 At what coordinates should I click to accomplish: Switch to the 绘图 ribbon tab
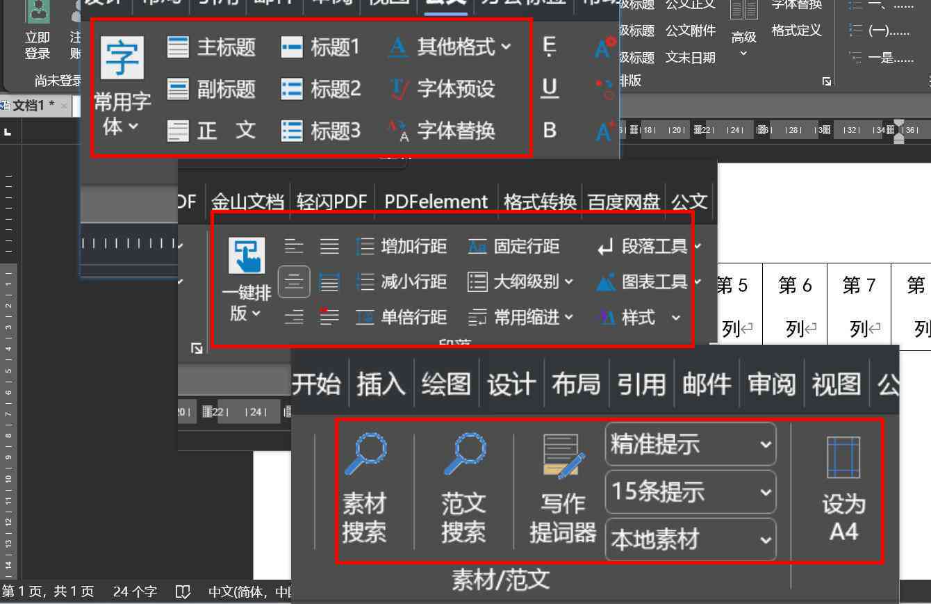(x=446, y=384)
